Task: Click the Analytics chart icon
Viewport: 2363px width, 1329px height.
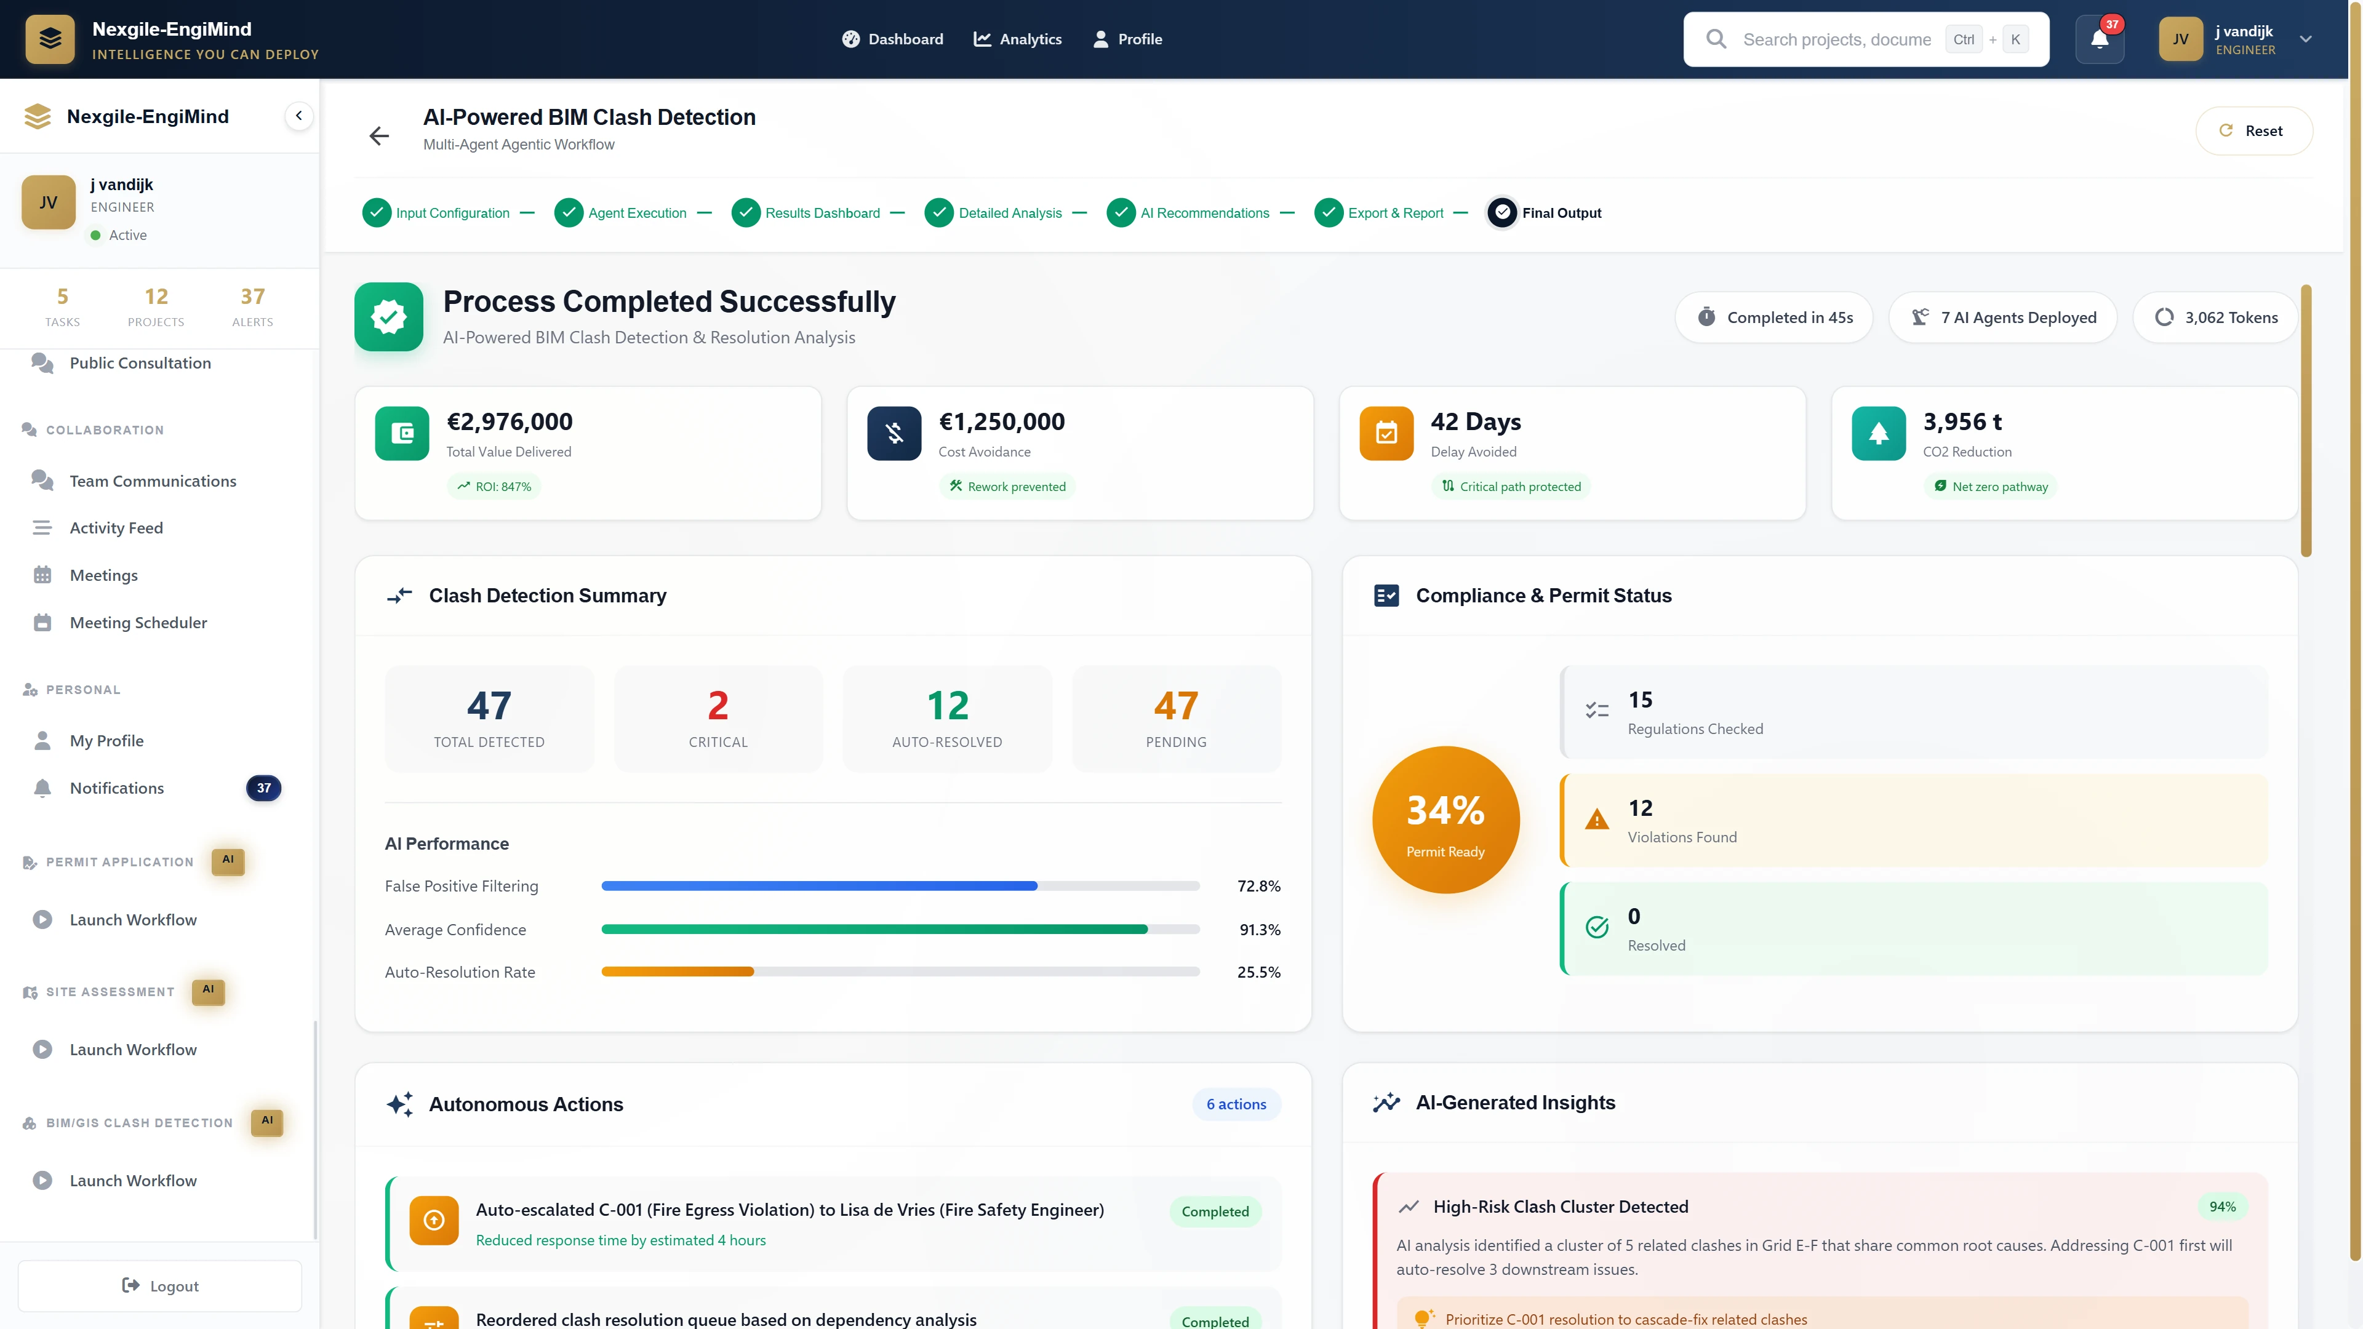Action: [982, 39]
